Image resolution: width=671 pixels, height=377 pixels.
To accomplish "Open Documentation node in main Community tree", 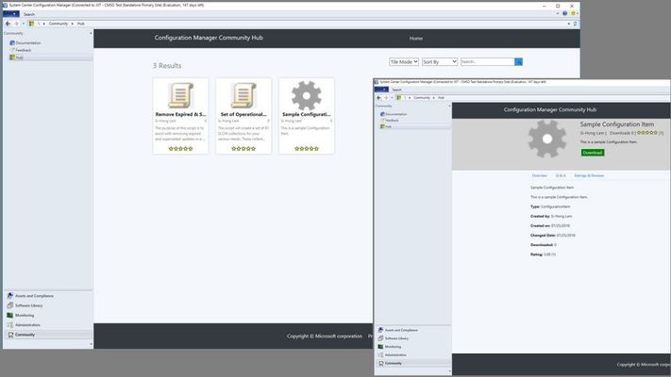I will (x=25, y=42).
